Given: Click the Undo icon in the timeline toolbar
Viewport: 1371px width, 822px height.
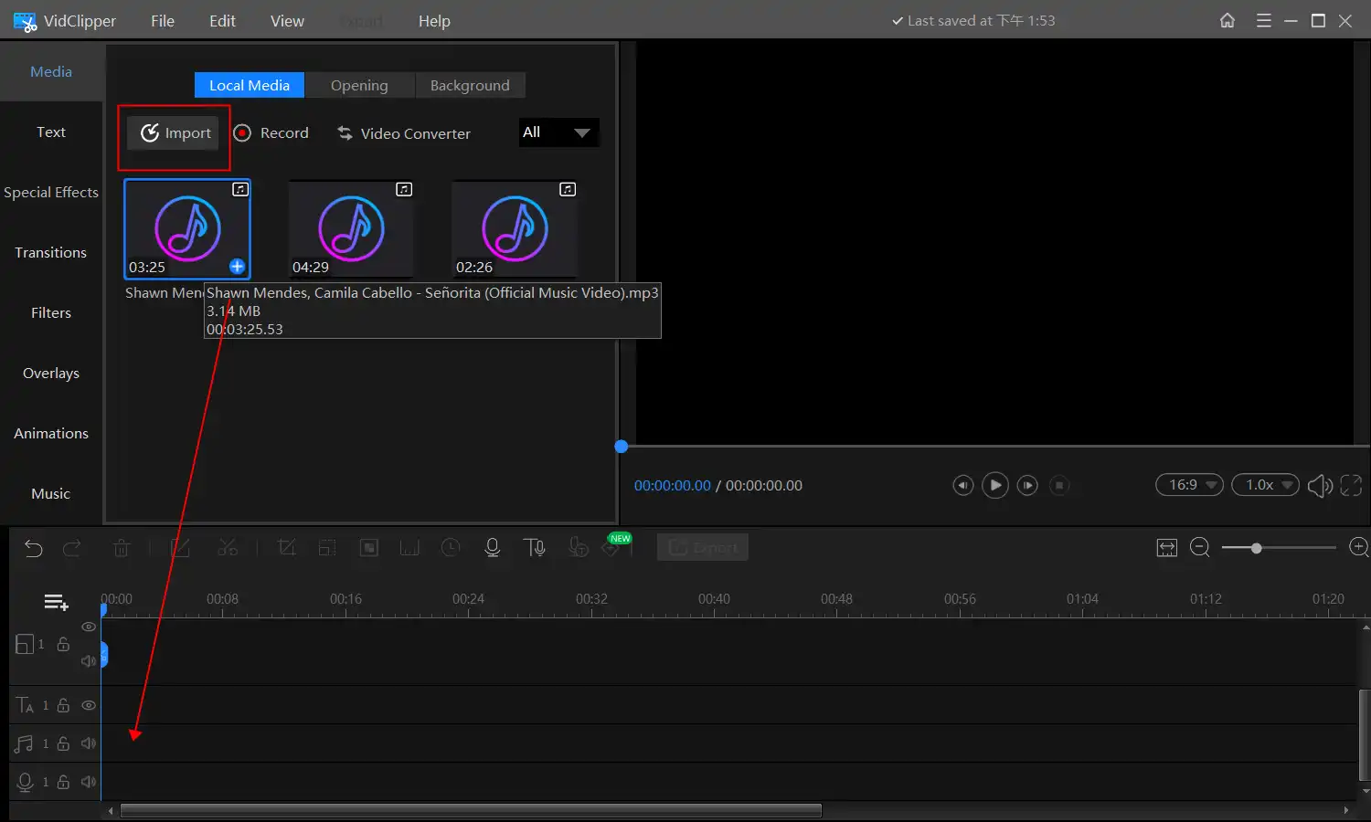Looking at the screenshot, I should point(33,548).
